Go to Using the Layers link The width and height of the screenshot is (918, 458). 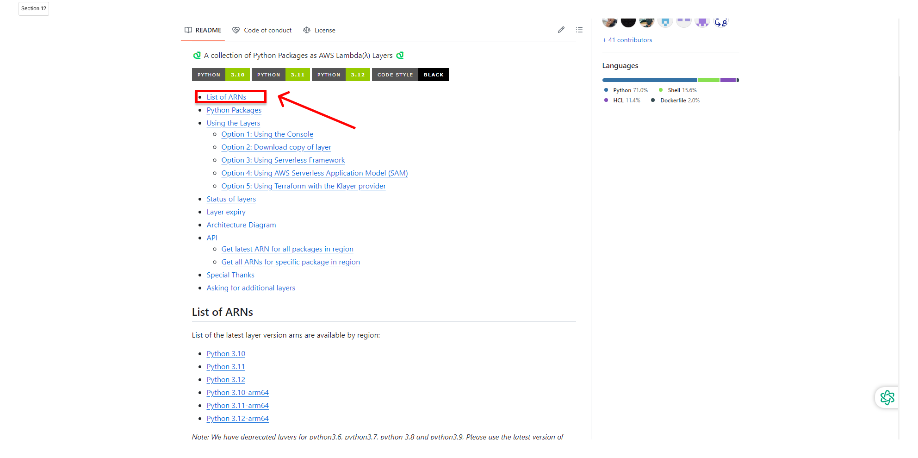(x=233, y=123)
